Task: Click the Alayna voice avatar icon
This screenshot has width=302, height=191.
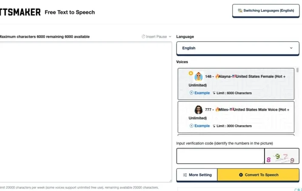Action: pos(199,77)
